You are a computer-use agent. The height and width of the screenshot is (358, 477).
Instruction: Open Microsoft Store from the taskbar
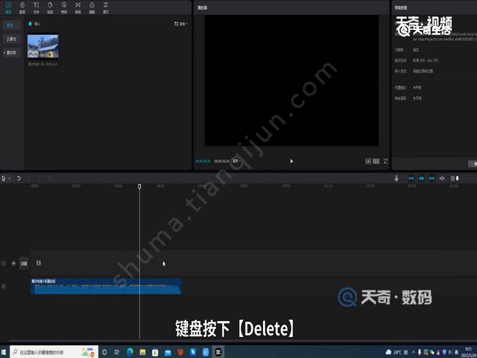pos(155,353)
